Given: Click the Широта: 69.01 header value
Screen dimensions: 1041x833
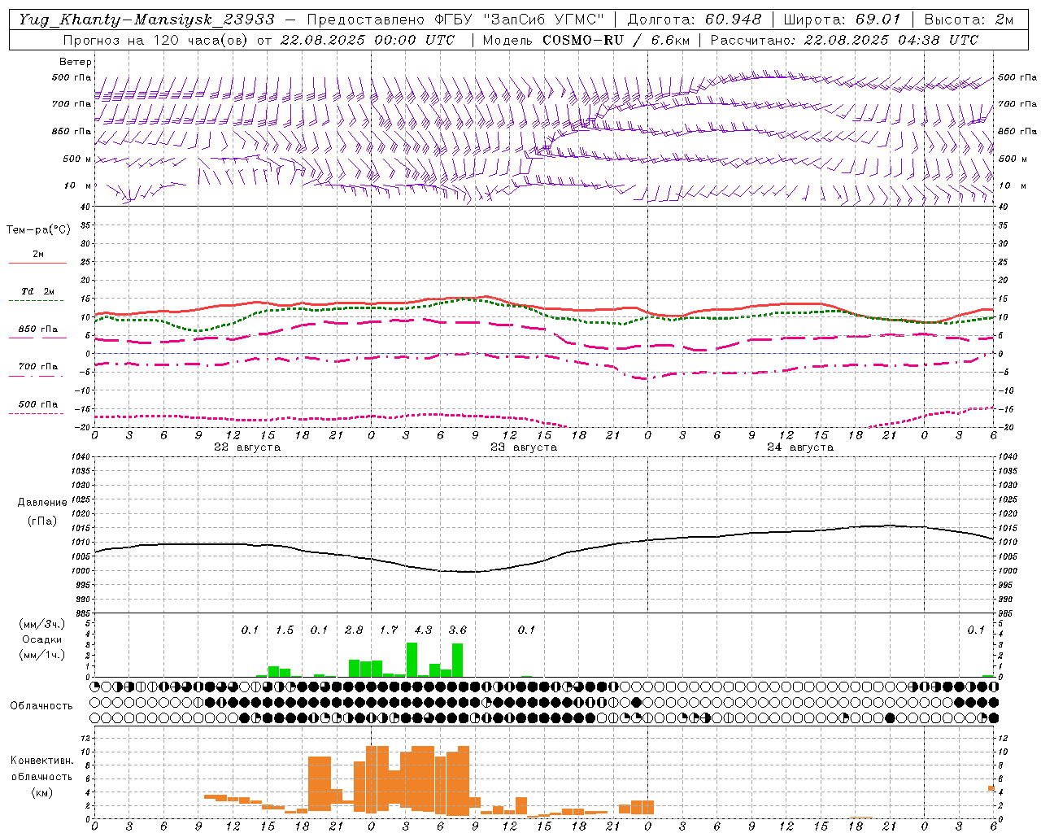Looking at the screenshot, I should click(842, 19).
